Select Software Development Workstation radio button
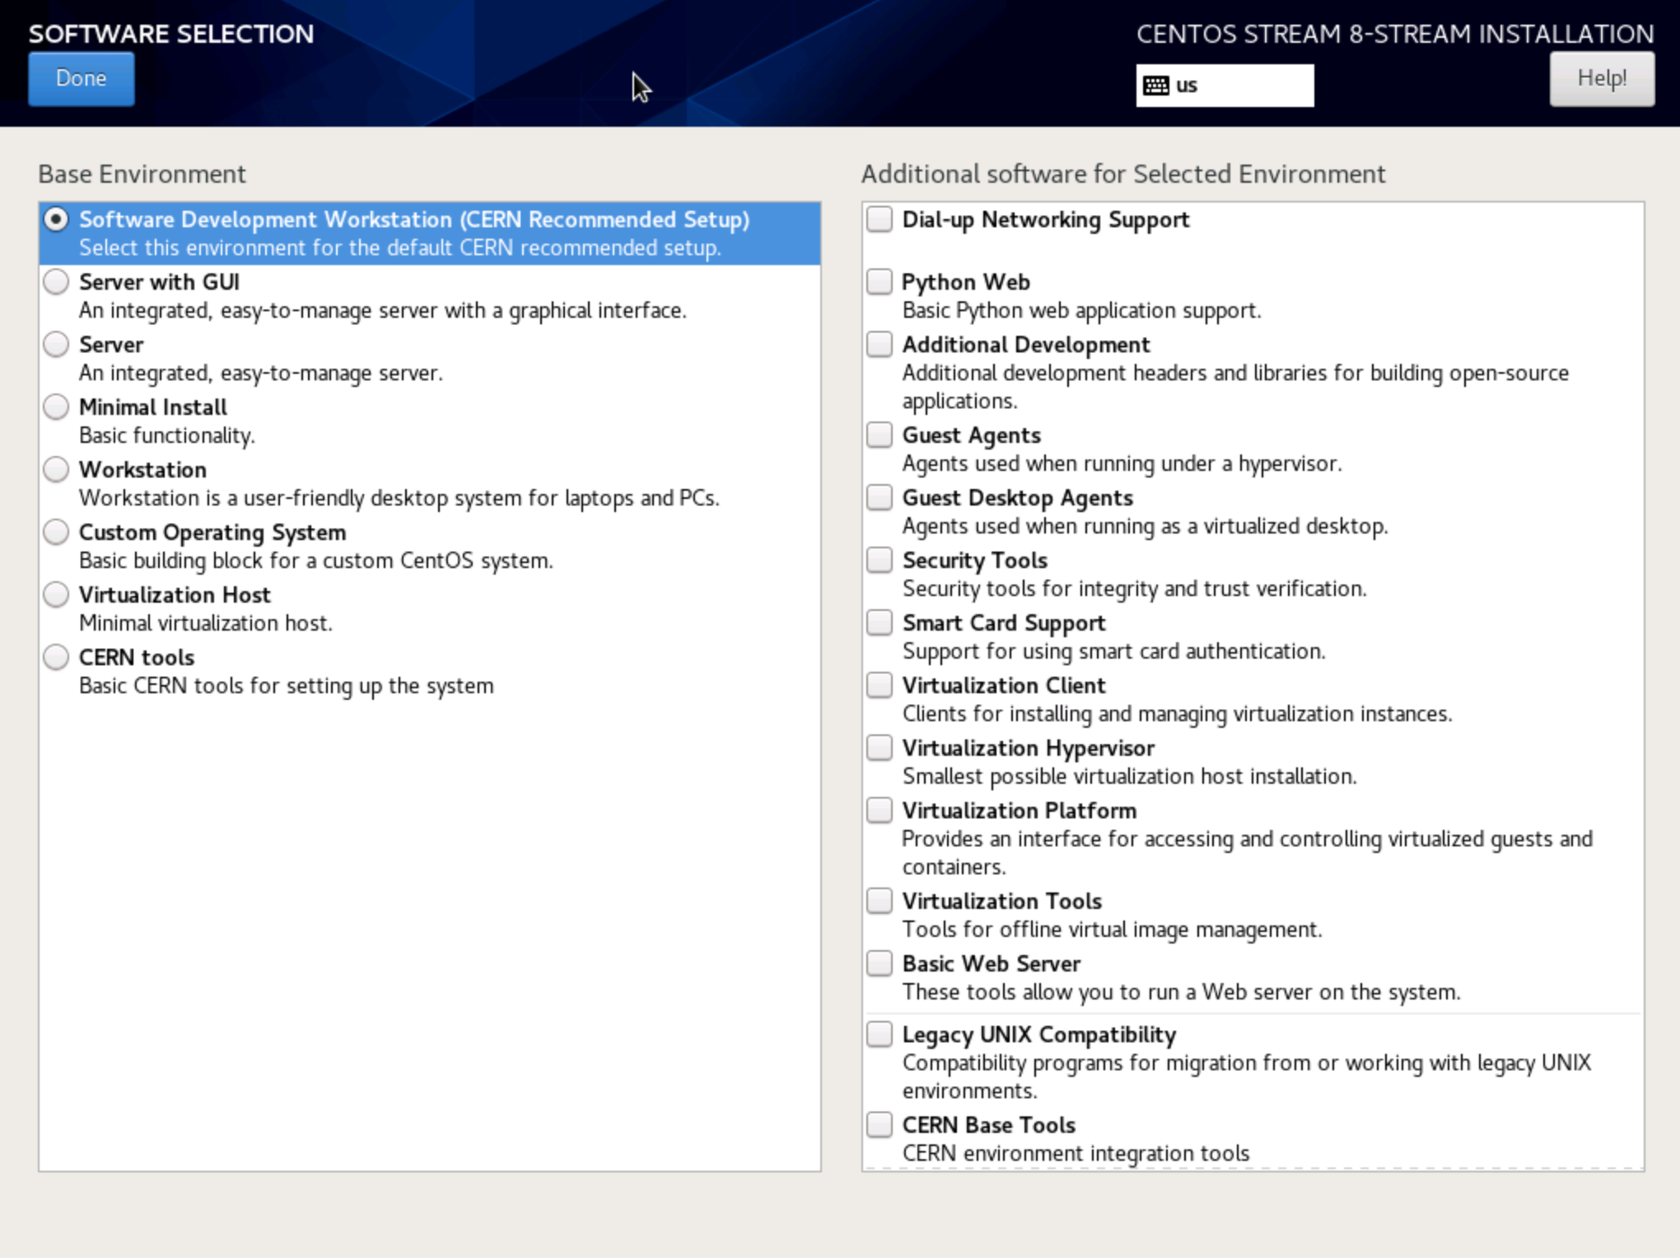This screenshot has height=1258, width=1680. click(x=56, y=220)
